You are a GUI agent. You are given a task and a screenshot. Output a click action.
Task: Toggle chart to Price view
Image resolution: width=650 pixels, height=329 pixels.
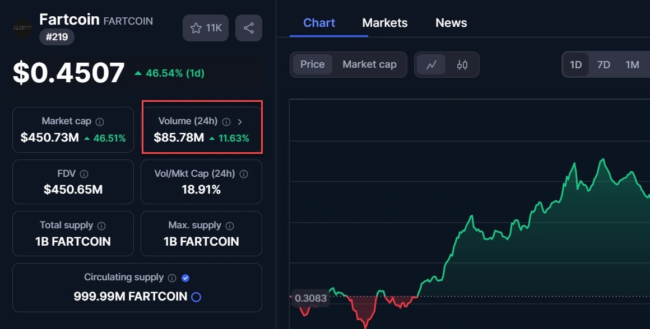[x=312, y=64]
